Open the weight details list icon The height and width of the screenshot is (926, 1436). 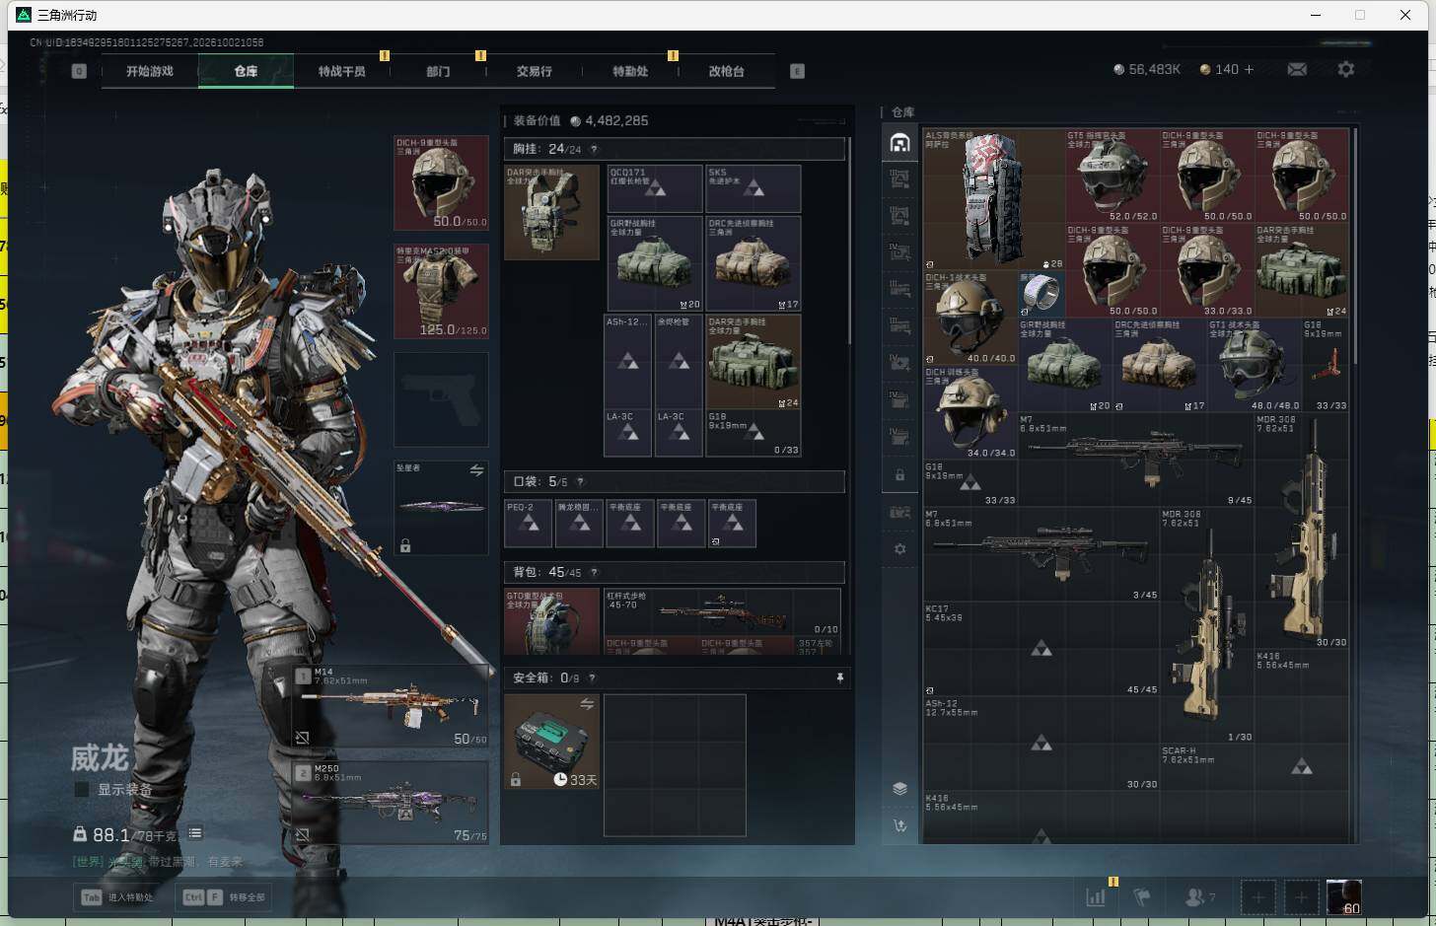[x=195, y=833]
